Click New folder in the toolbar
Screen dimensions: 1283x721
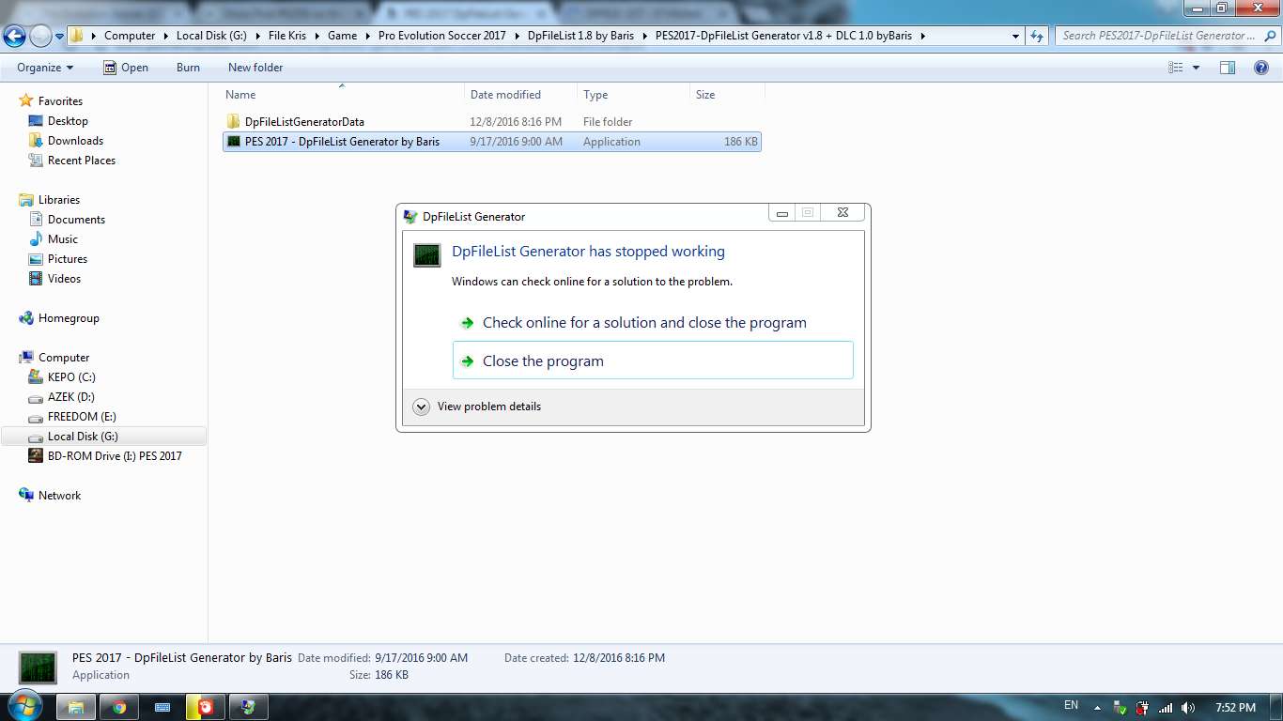pyautogui.click(x=255, y=68)
